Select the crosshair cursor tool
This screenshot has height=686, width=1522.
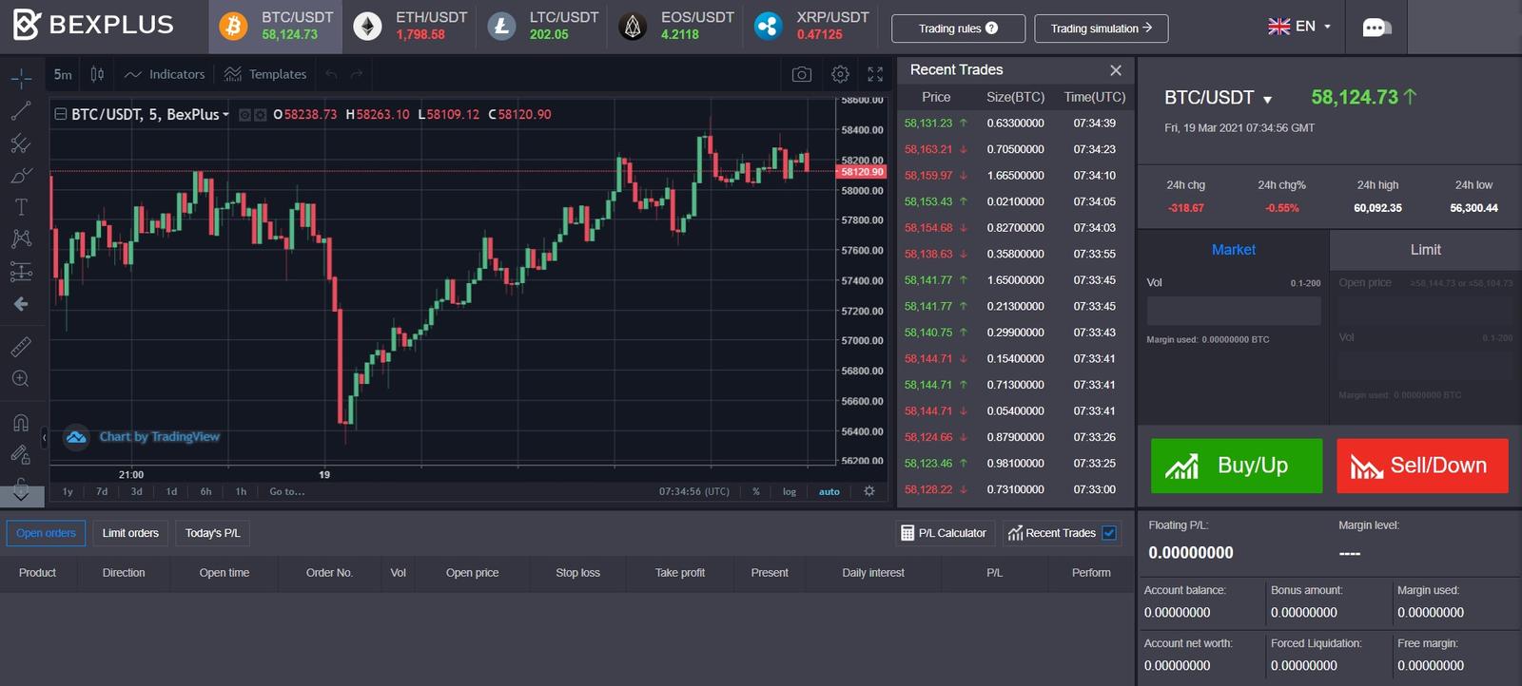(21, 79)
